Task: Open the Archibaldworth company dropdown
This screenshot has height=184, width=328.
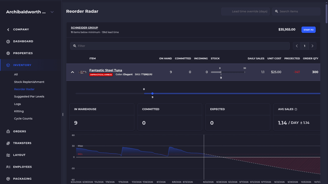Action: point(52,12)
